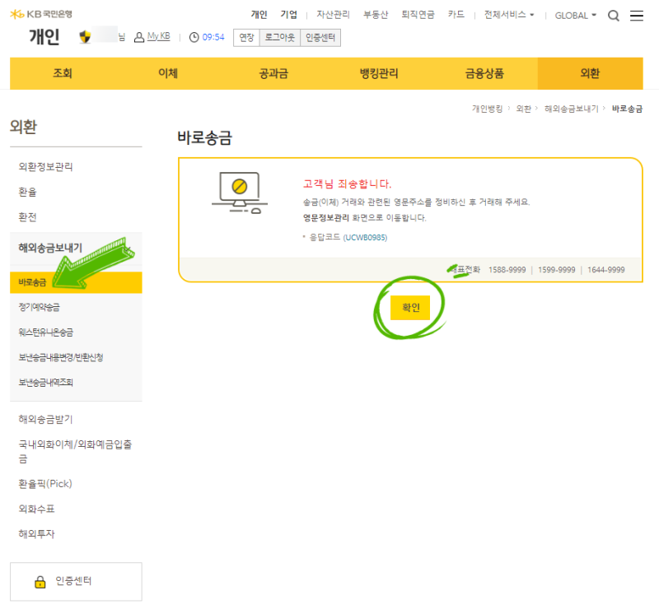This screenshot has height=609, width=659.
Task: Click the session timer clock icon
Action: 194,37
